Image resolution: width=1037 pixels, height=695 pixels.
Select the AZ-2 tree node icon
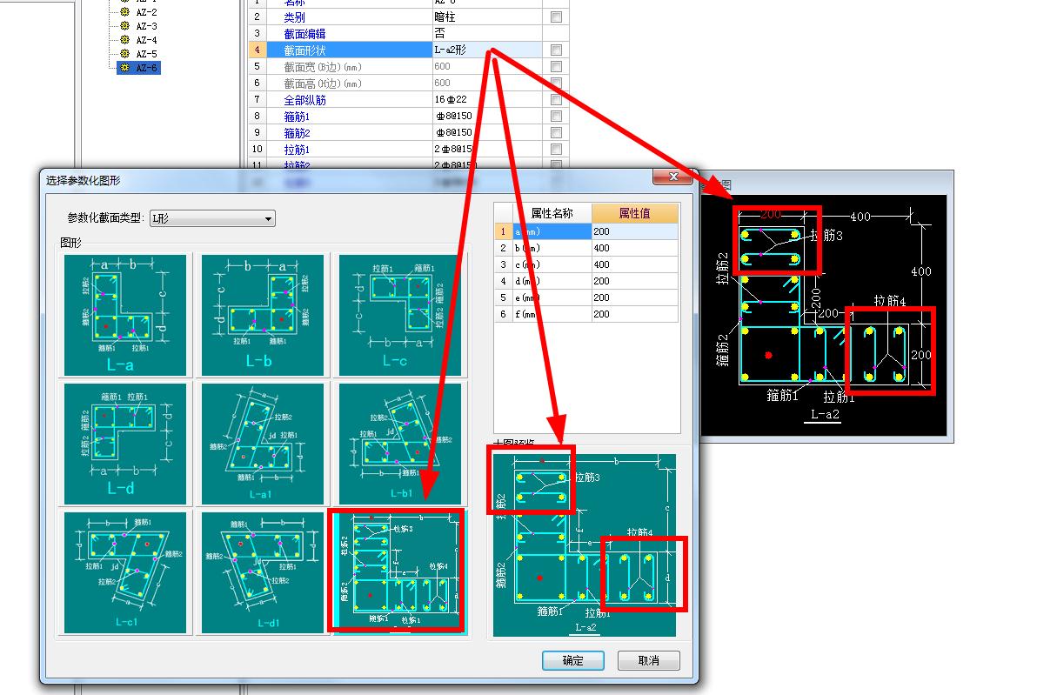[x=124, y=12]
